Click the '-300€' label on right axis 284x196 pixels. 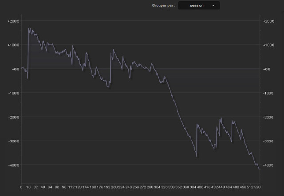coord(268,141)
